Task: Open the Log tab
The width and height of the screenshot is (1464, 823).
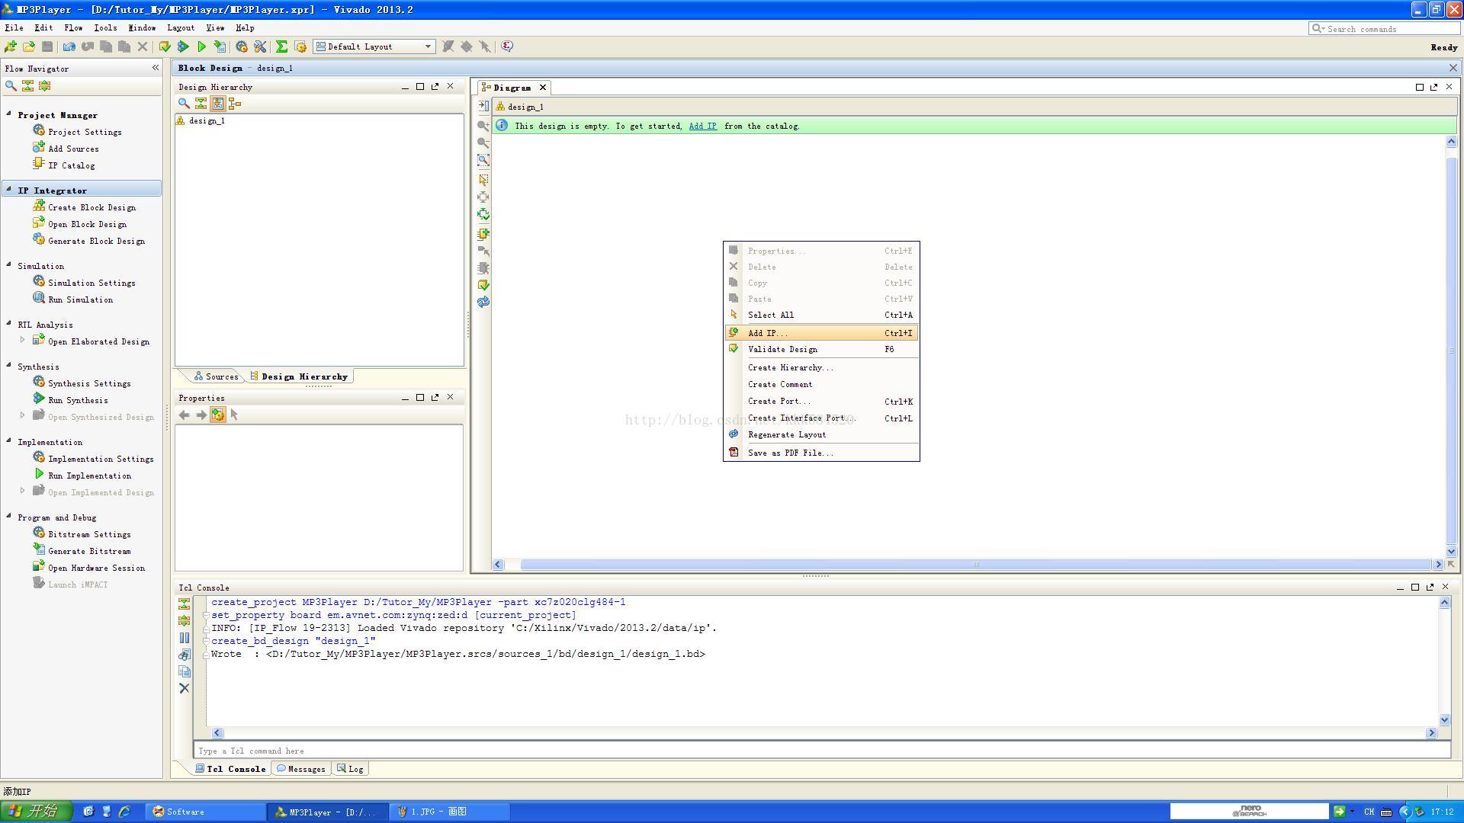Action: (351, 769)
